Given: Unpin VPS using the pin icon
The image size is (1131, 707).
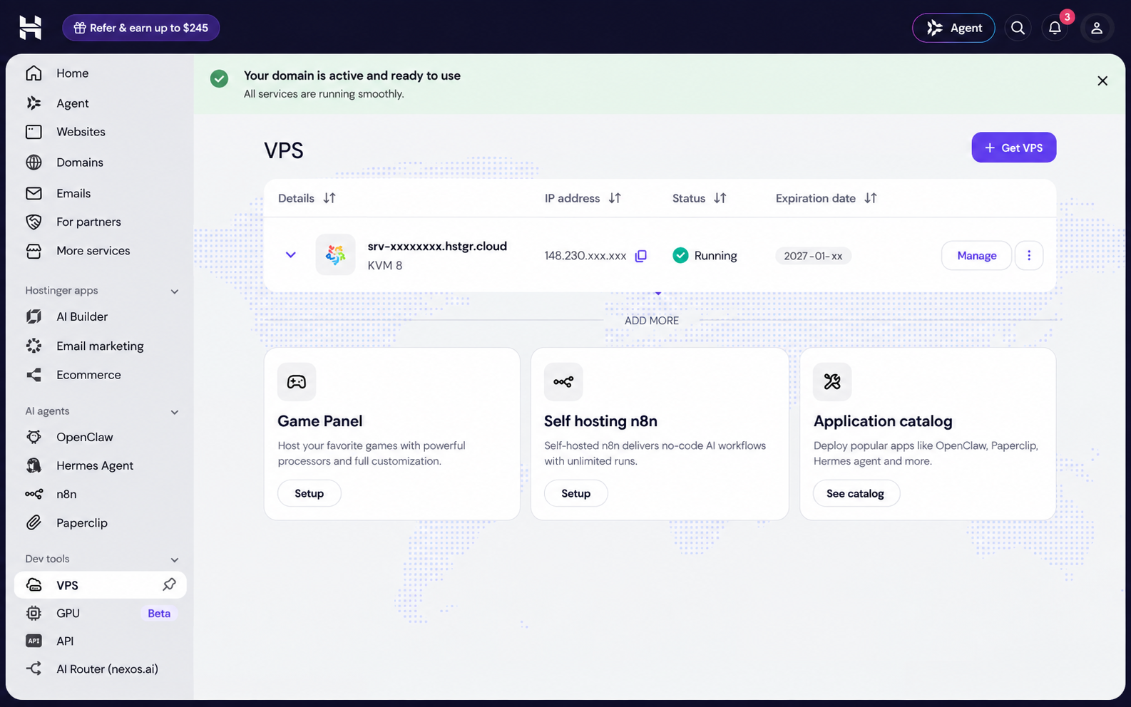Looking at the screenshot, I should [x=169, y=584].
